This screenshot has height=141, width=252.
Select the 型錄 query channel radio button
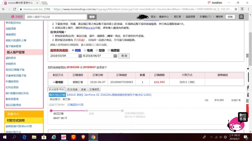[97, 50]
